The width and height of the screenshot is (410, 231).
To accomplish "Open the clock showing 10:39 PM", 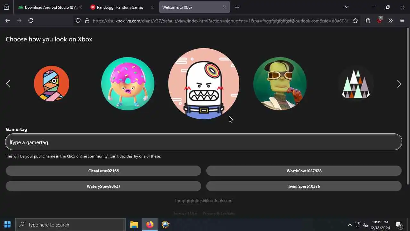I will [x=380, y=225].
